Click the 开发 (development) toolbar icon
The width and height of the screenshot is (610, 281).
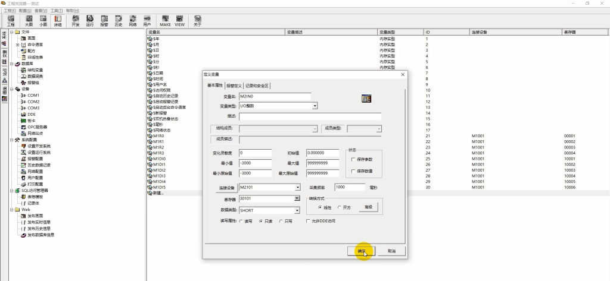click(x=76, y=21)
